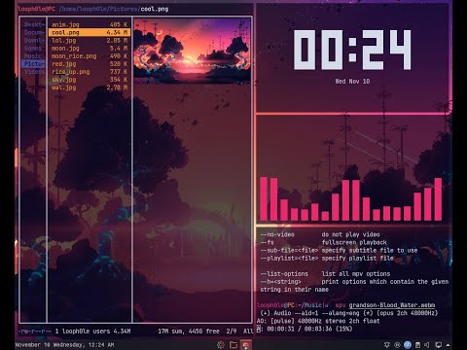Screen dimensions: 467x350
Task: Click the cool.png image preview thumbnail
Action: click(192, 52)
